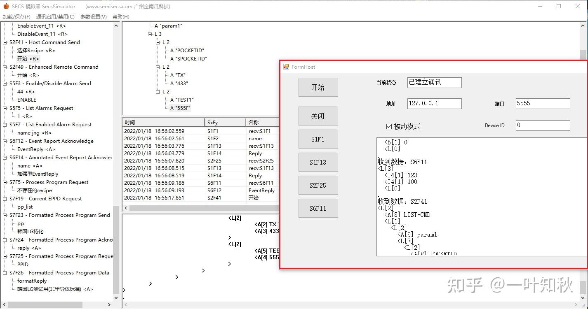Send an S6F11 message
The width and height of the screenshot is (588, 309).
318,208
